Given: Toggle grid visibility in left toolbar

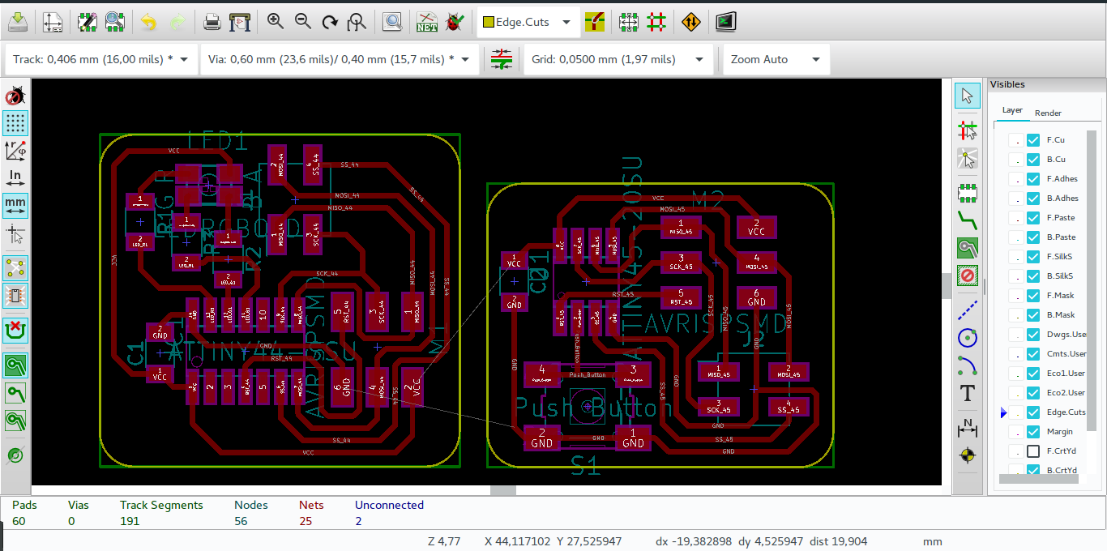Looking at the screenshot, I should pyautogui.click(x=15, y=123).
